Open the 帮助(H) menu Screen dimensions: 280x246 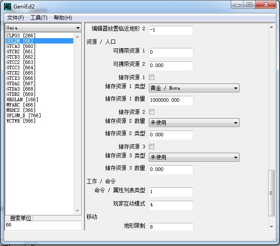click(x=62, y=18)
